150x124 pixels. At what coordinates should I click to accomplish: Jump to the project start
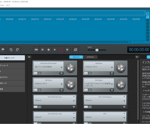click(36, 50)
